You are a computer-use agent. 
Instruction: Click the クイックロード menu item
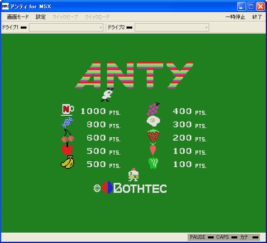point(98,17)
